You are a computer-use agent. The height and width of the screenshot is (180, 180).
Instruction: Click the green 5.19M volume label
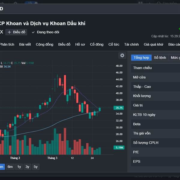coord(119,148)
